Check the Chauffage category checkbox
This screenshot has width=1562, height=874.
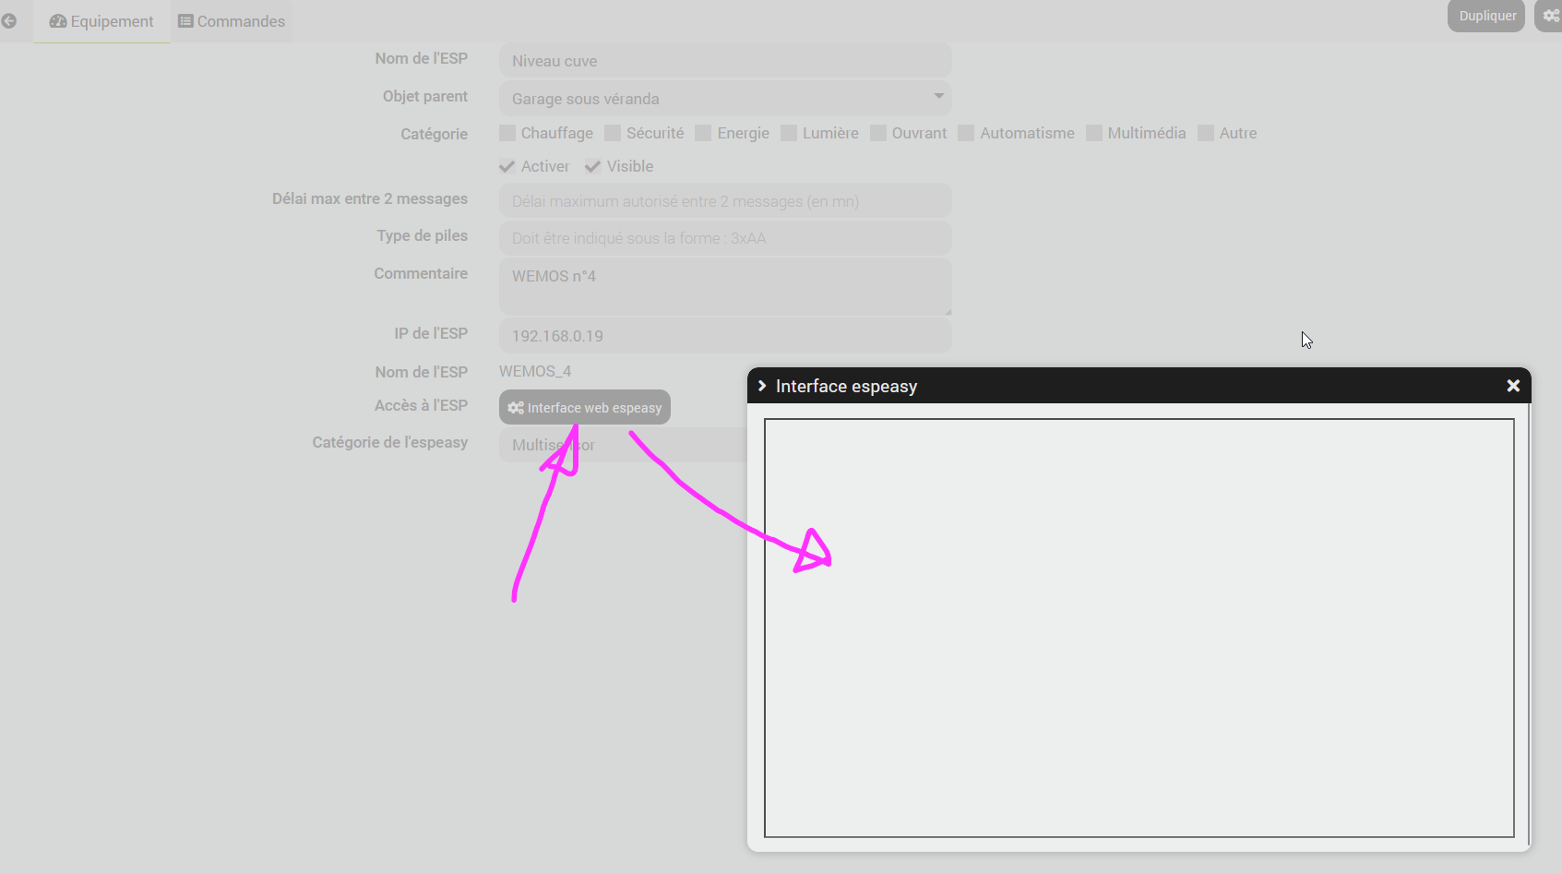[507, 133]
